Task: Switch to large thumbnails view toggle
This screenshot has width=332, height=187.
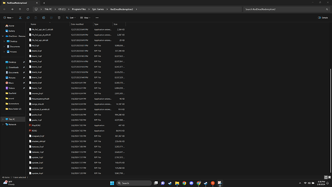Action: point(329,177)
